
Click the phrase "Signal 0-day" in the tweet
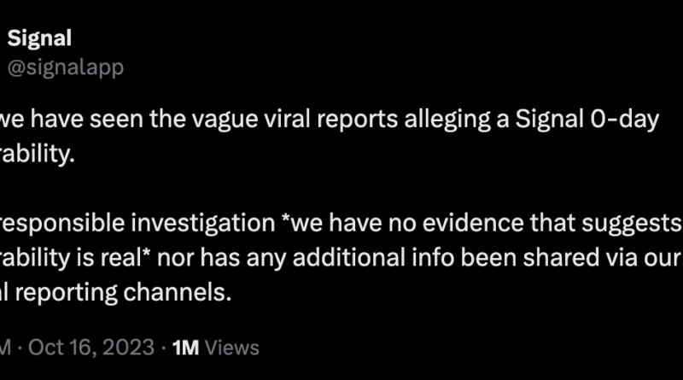(587, 120)
